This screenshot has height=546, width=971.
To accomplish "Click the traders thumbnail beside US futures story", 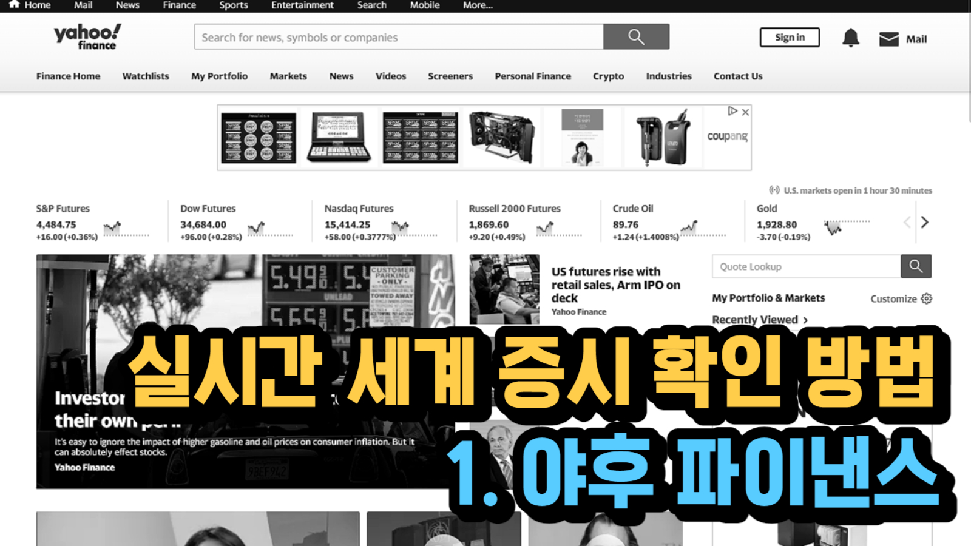I will (x=504, y=289).
